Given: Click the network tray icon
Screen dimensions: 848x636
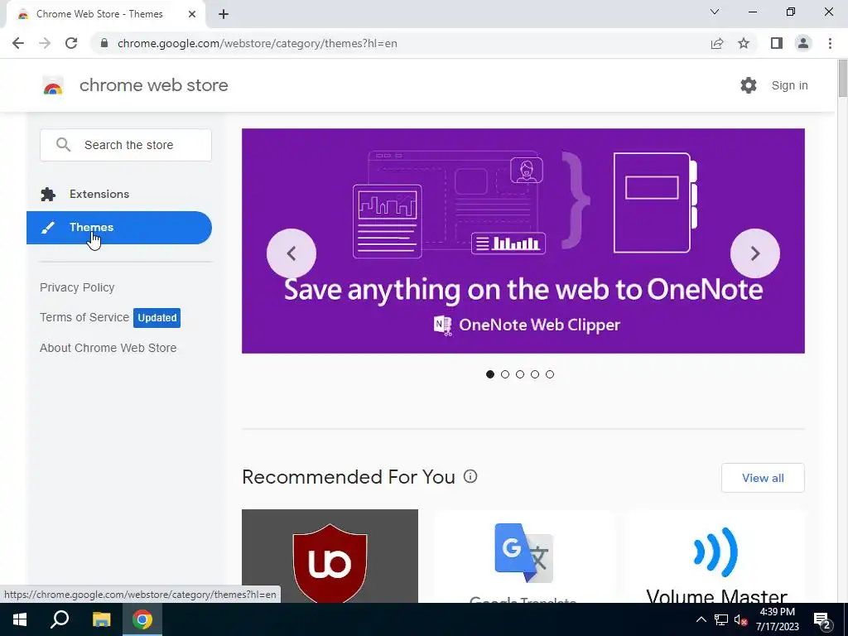Looking at the screenshot, I should [721, 619].
